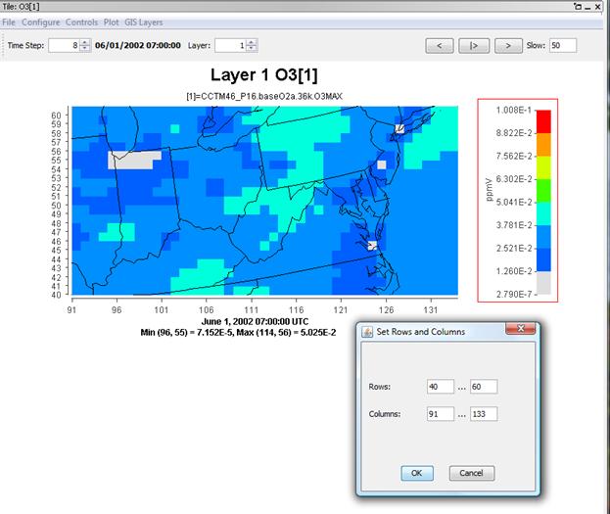
Task: Open the Configure menu
Action: coord(41,23)
